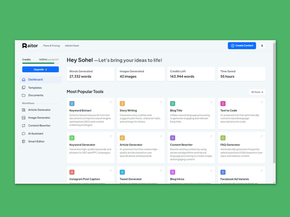The width and height of the screenshot is (290, 217).
Task: Open the FAQ Generator icon
Action: click(223, 138)
